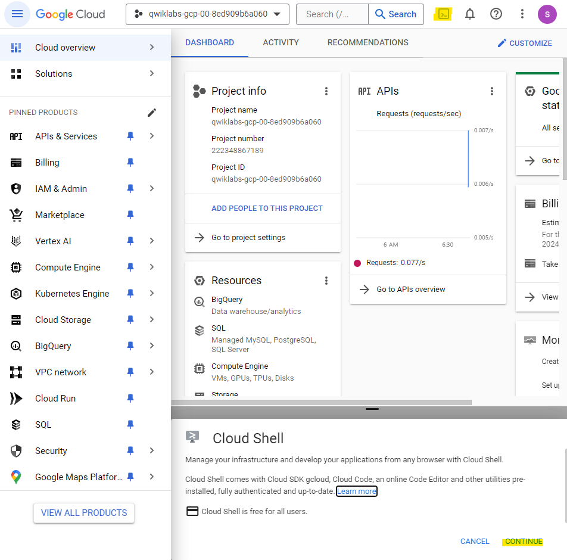Image resolution: width=567 pixels, height=560 pixels.
Task: Click the VPC network icon
Action: pos(16,372)
